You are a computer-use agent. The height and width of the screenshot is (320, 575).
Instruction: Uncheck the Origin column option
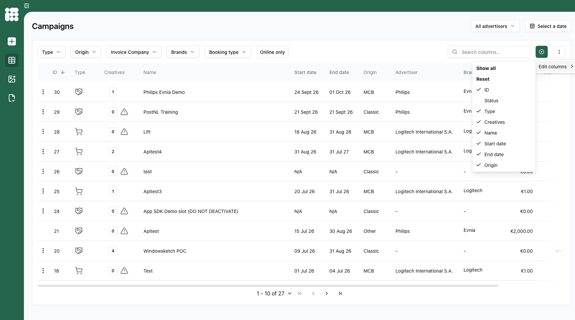click(504, 165)
